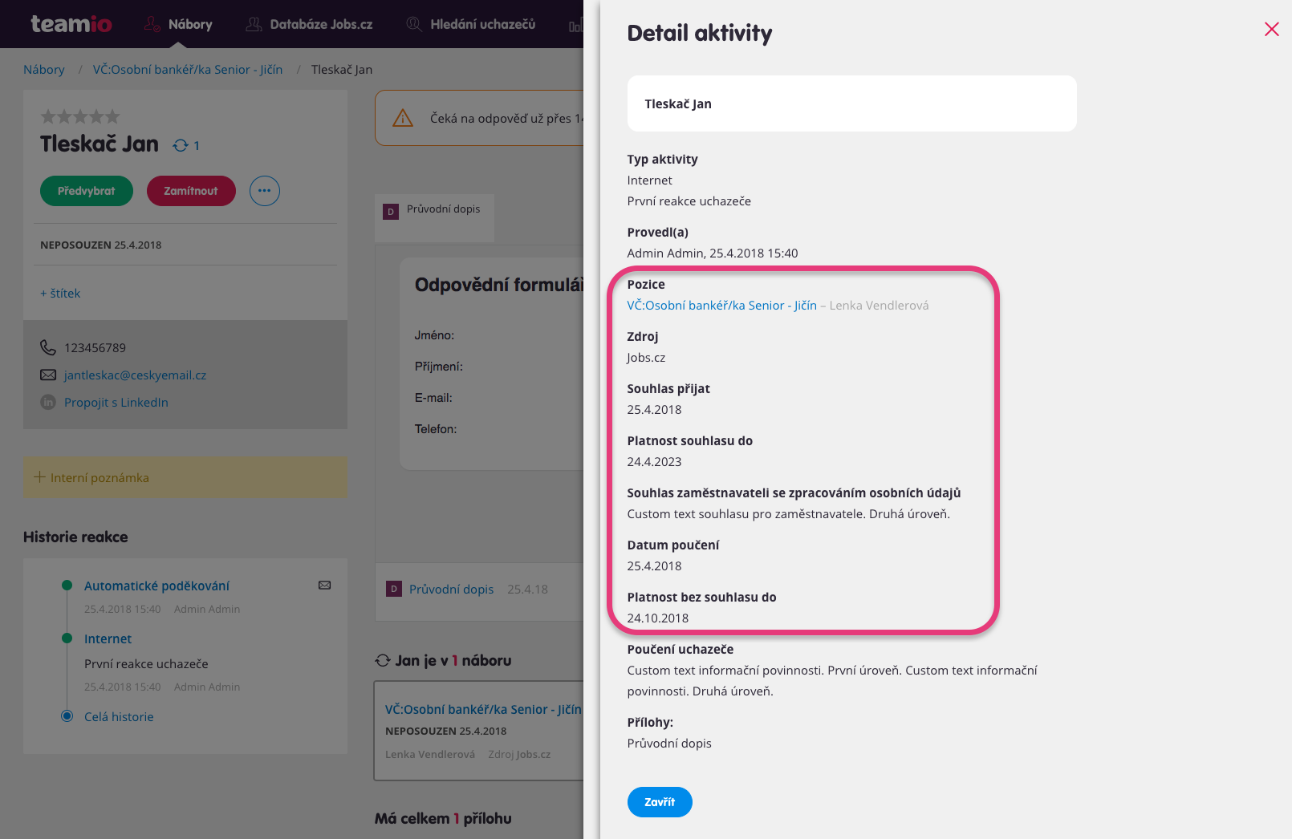
Task: Click the sync icon next to candidate name
Action: pyautogui.click(x=181, y=145)
